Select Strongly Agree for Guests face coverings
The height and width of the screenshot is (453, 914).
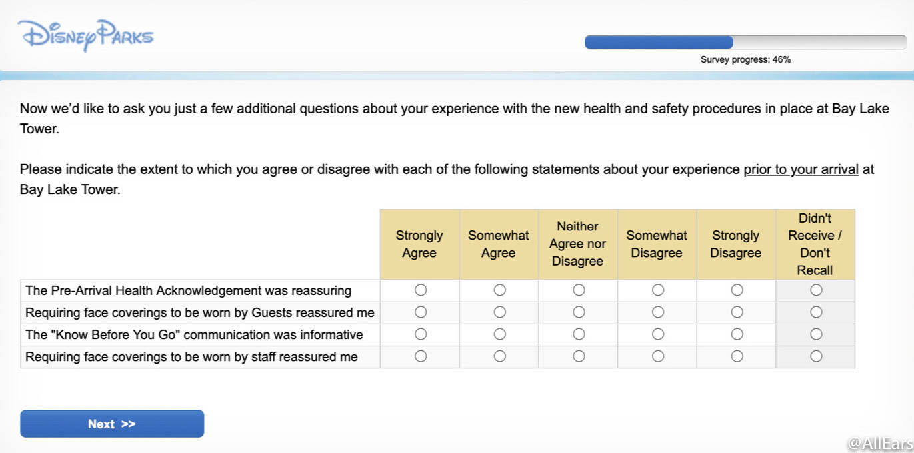421,312
